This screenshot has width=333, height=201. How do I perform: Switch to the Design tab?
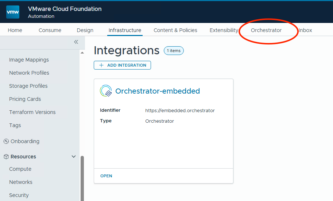point(85,30)
